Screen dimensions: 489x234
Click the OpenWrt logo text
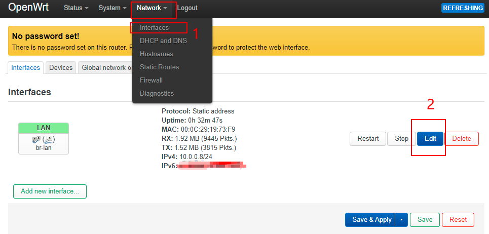click(x=28, y=8)
